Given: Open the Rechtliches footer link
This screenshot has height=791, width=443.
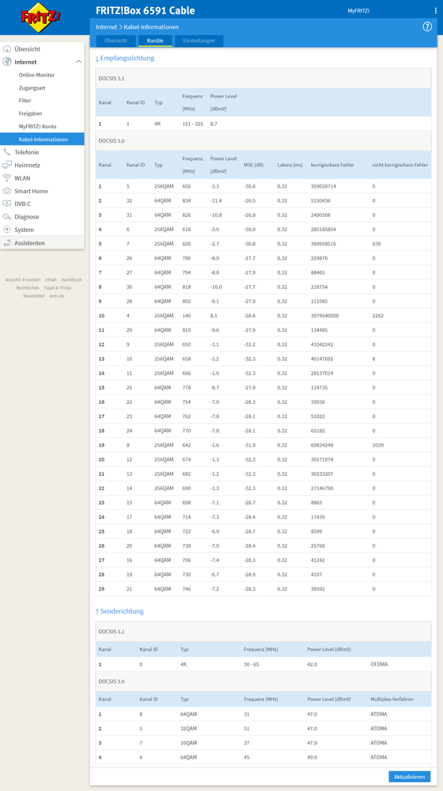Looking at the screenshot, I should pos(27,287).
